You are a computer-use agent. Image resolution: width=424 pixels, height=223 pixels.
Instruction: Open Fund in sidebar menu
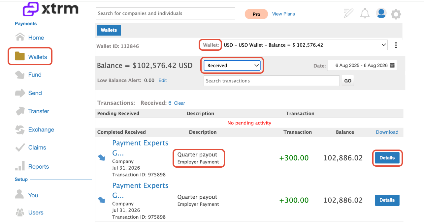(x=35, y=75)
